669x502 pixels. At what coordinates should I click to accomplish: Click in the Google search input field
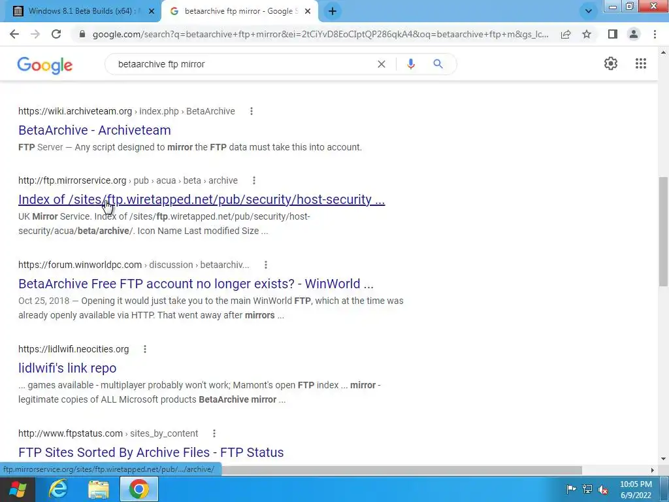(x=243, y=64)
